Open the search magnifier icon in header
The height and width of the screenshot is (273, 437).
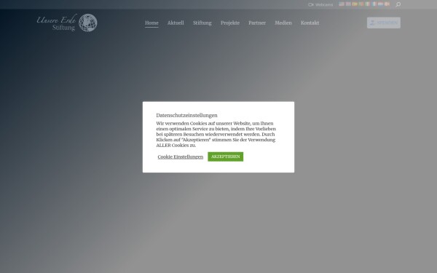coord(398,4)
